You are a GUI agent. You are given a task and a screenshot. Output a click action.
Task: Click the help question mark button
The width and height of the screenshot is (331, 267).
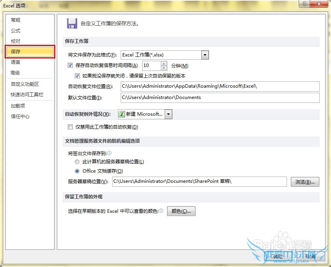(305, 4)
